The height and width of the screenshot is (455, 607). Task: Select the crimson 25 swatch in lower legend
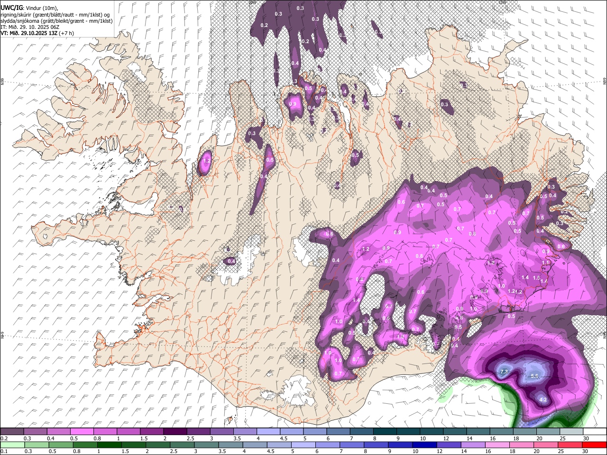(570, 445)
